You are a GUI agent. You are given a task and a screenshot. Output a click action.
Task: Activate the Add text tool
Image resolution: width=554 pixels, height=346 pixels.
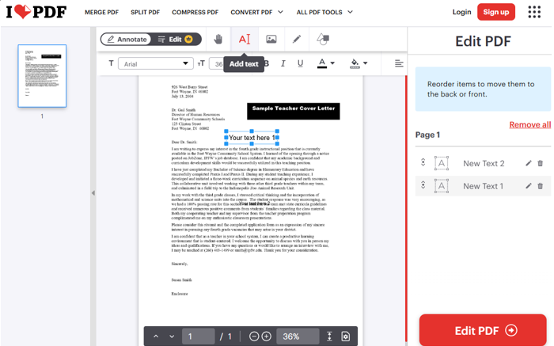click(245, 40)
